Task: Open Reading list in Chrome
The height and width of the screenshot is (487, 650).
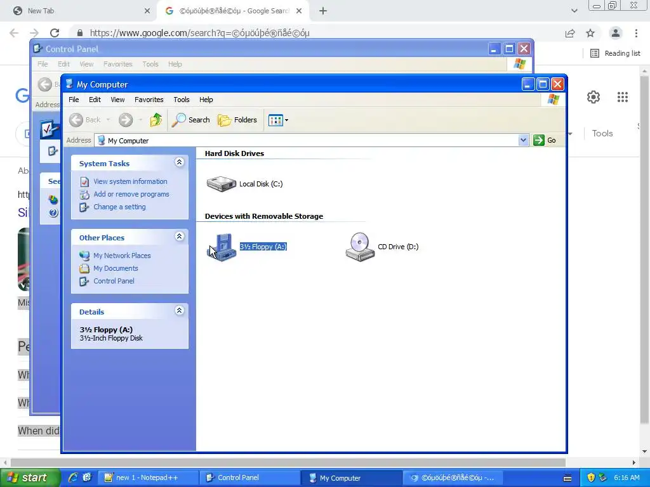Action: point(615,53)
